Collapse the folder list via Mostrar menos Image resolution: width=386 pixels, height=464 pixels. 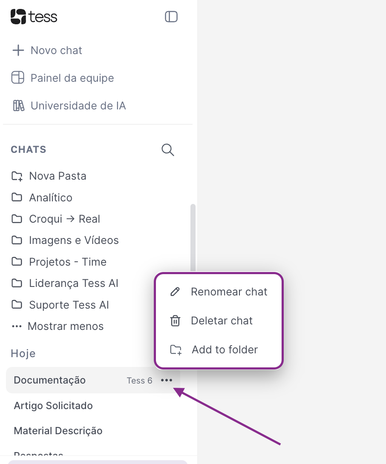(65, 326)
